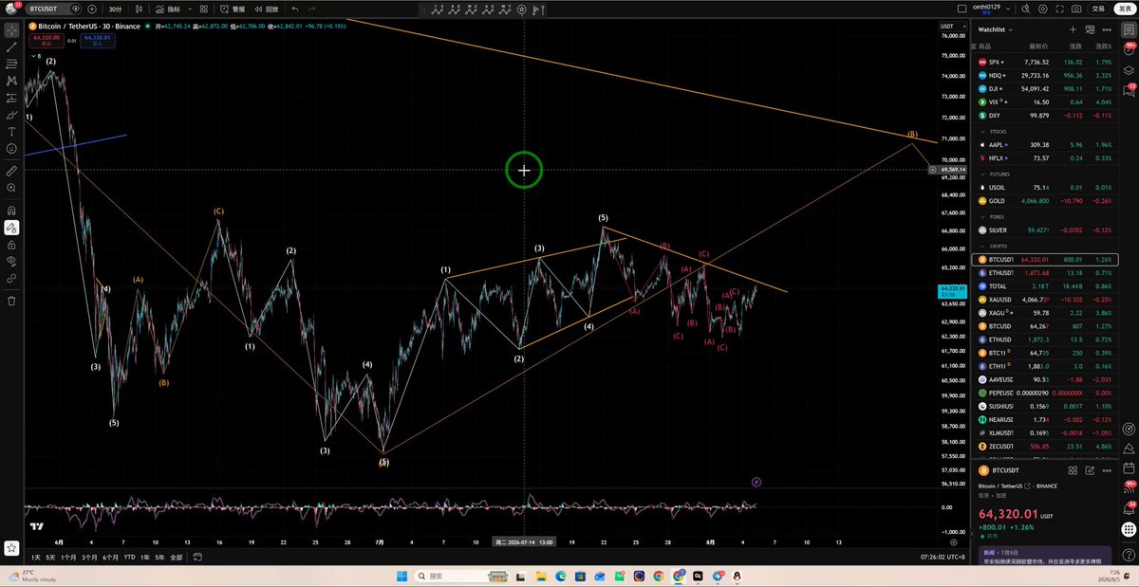The width and height of the screenshot is (1139, 587).
Task: Enter fullscreen chart mode
Action: [1057, 9]
